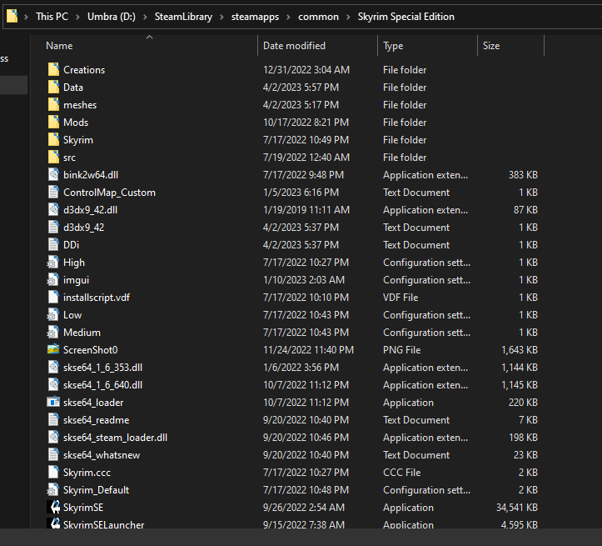This screenshot has height=546, width=602.
Task: Click the 34,541 KB size value
Action: click(517, 507)
